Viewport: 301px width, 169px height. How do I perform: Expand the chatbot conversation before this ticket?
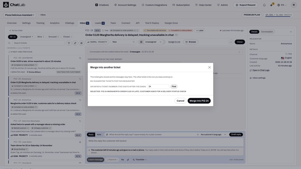165,52
